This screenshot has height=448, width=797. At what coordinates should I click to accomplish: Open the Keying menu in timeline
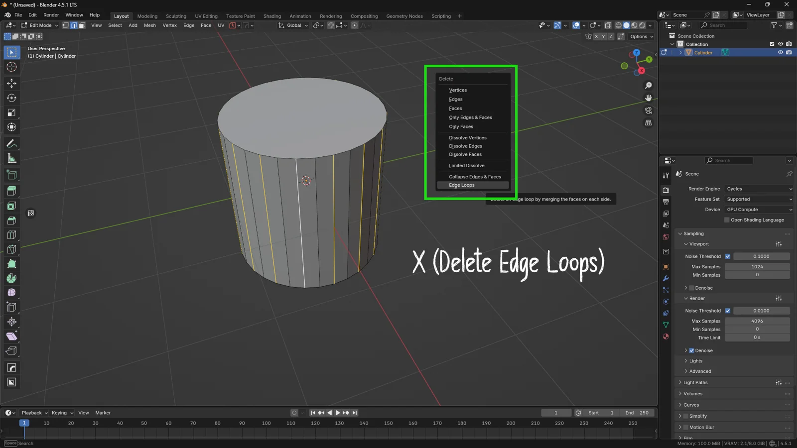coord(62,413)
